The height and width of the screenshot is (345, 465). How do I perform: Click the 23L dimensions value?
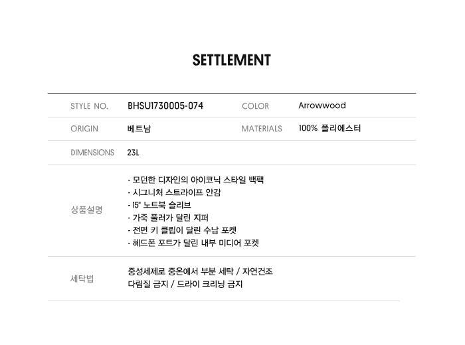[134, 153]
